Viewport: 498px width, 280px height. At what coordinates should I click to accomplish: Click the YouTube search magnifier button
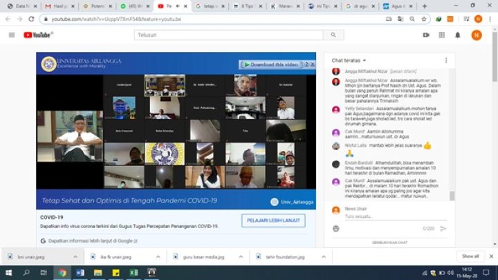(x=333, y=35)
